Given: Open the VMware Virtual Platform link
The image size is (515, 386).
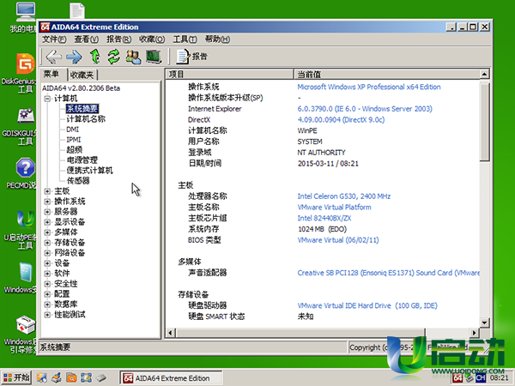Looking at the screenshot, I should click(x=335, y=207).
